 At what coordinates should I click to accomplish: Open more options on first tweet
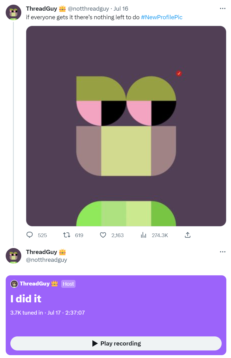222,9
